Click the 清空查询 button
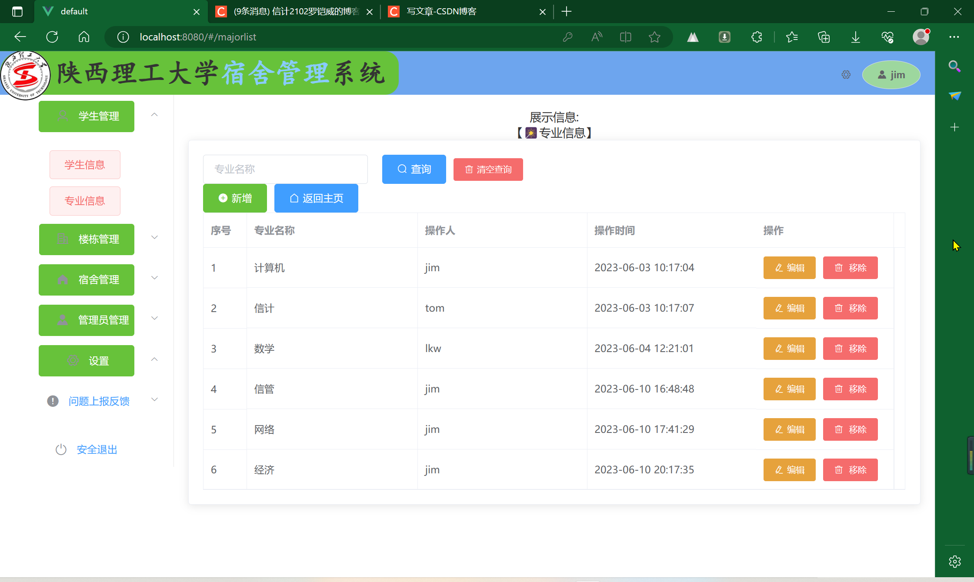Image resolution: width=974 pixels, height=582 pixels. coord(488,169)
